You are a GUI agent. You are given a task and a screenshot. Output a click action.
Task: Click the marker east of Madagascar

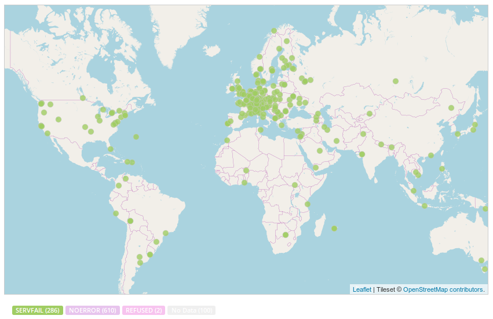pyautogui.click(x=334, y=229)
